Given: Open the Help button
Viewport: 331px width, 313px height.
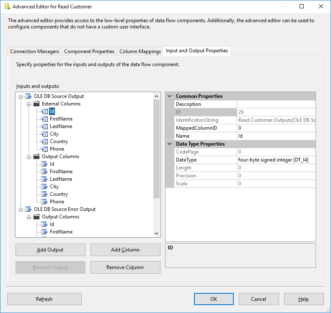Looking at the screenshot, I should click(x=304, y=299).
